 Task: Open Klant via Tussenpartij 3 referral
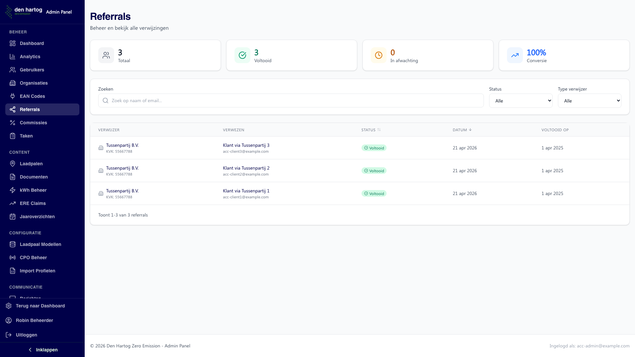pyautogui.click(x=246, y=145)
